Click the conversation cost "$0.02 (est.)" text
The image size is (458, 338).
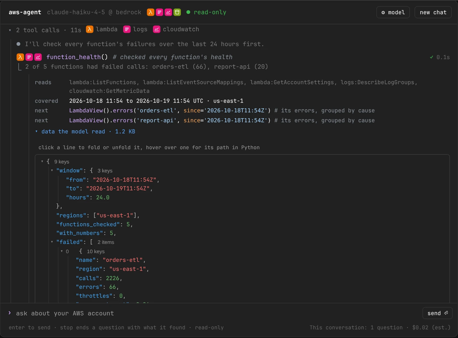[x=431, y=327]
